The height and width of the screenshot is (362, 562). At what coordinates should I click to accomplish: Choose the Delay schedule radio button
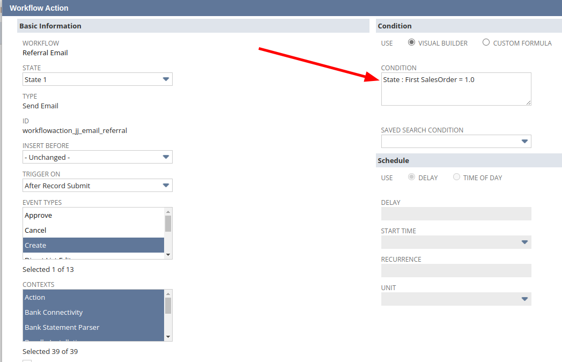411,177
